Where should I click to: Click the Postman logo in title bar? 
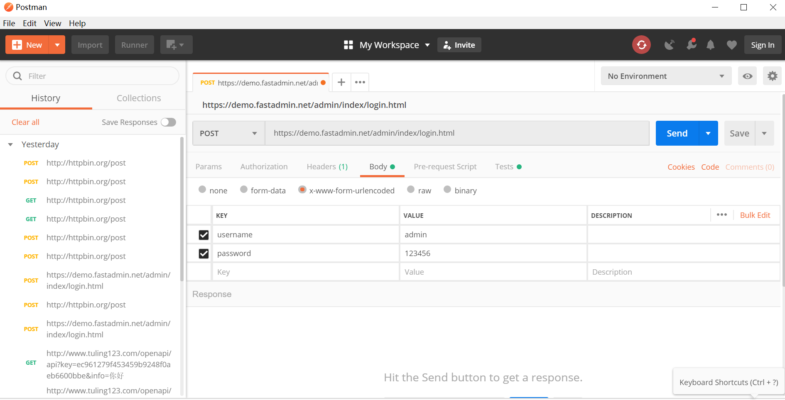[8, 7]
